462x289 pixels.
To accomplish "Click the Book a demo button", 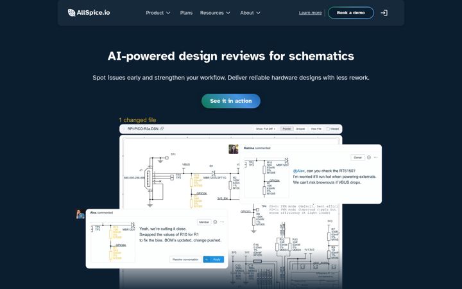I will click(350, 13).
